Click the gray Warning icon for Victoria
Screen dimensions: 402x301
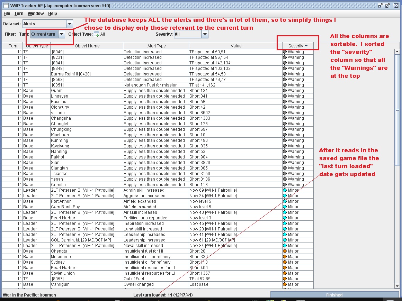pyautogui.click(x=285, y=113)
